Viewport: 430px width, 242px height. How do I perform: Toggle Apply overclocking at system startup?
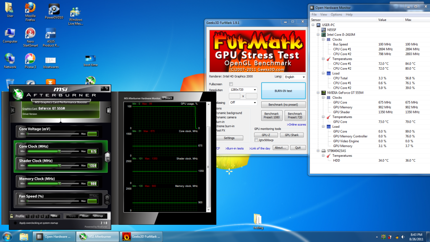coord(16,223)
